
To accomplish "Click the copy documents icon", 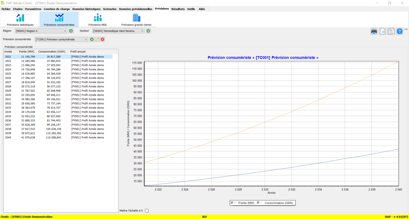I will click(x=391, y=31).
